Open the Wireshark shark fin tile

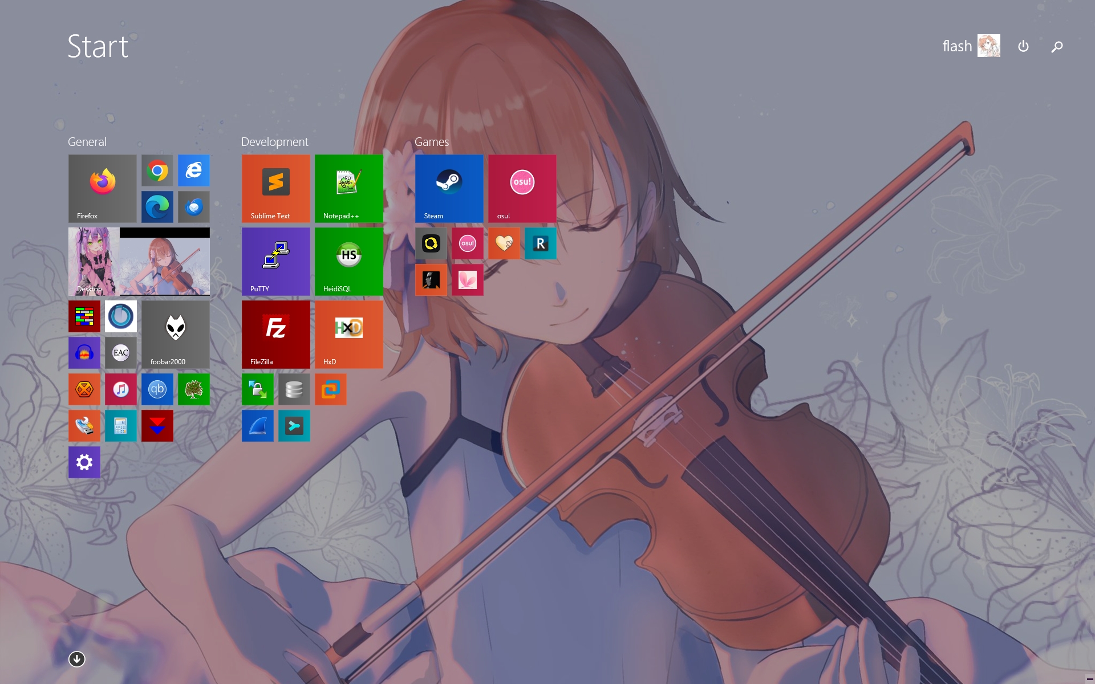[x=258, y=426]
